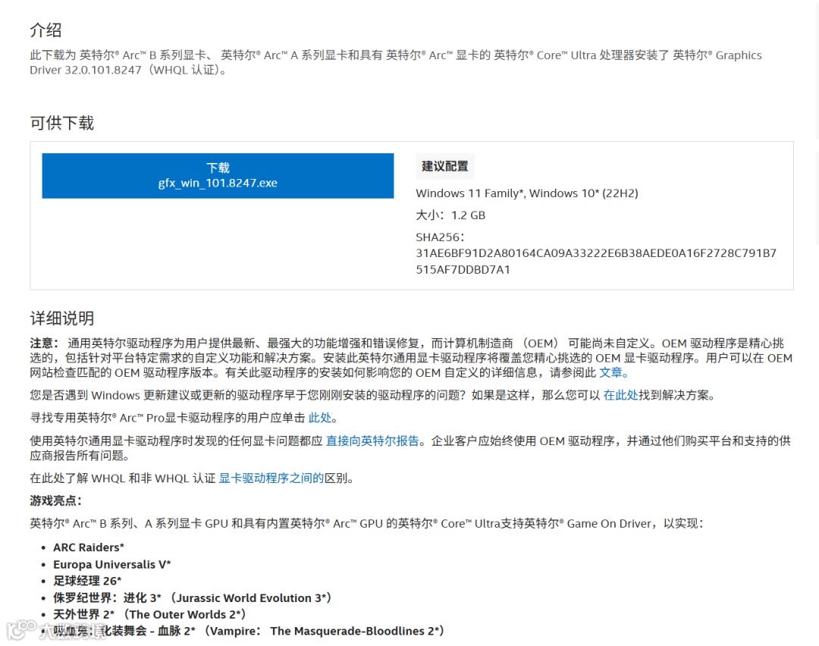
Task: Click the 天外世界 2* (The Outer Worlds 2*) item
Action: 149,615
